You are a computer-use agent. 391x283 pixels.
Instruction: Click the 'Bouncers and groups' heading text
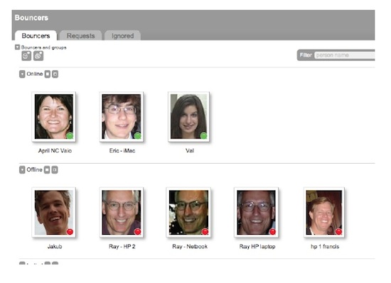coord(43,48)
